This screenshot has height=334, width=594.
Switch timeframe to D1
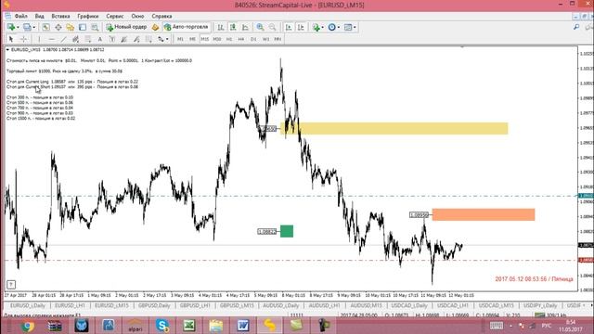point(253,39)
